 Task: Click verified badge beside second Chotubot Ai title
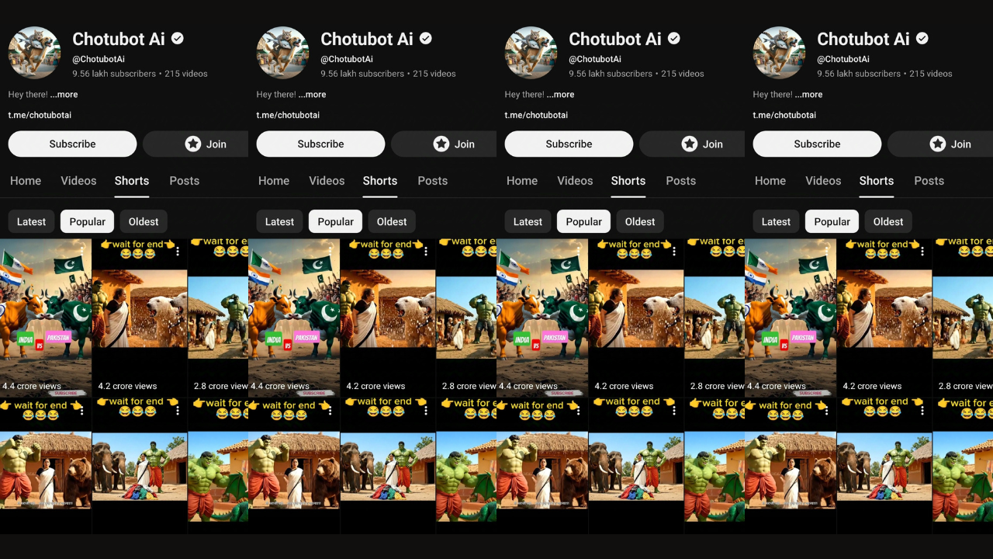[x=426, y=38]
